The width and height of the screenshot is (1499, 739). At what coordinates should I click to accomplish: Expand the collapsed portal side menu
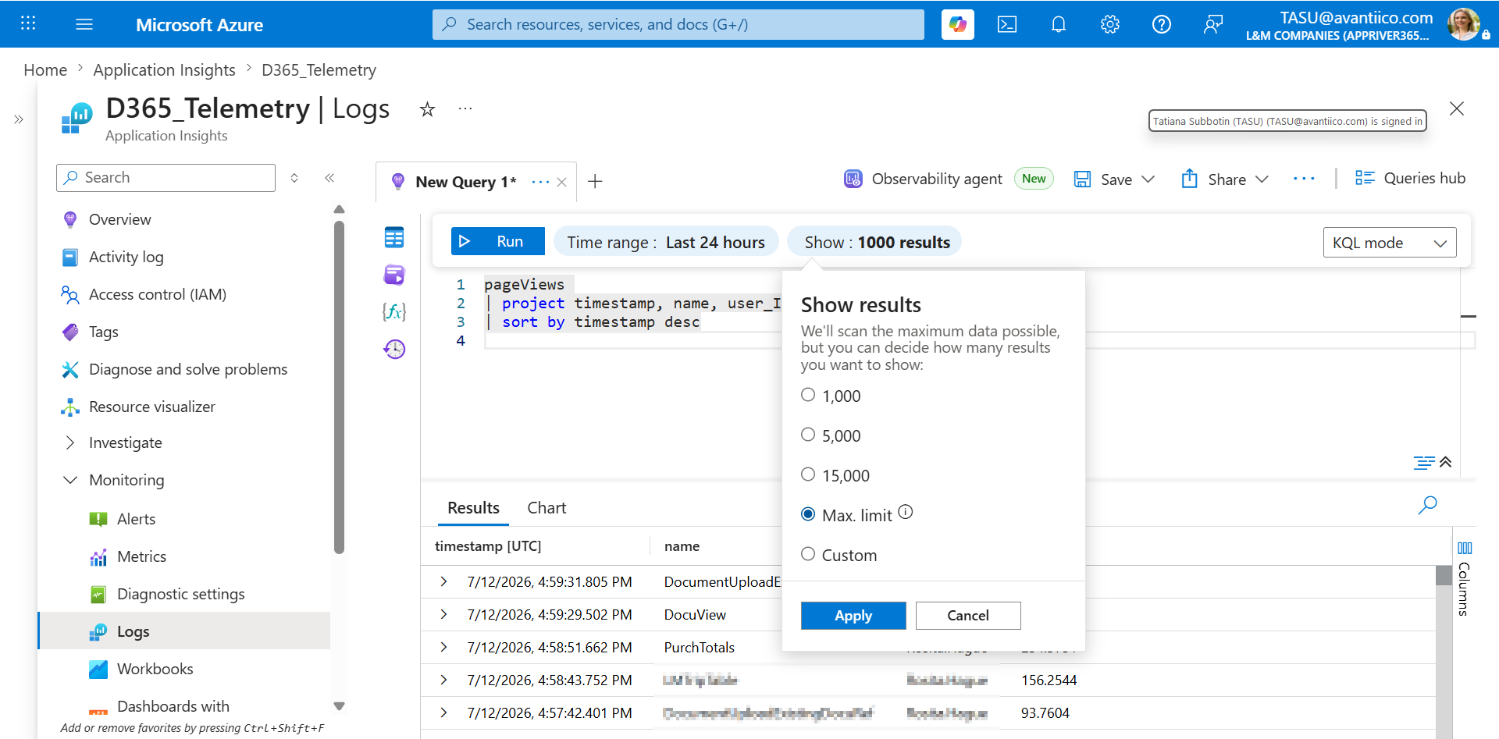[x=19, y=119]
